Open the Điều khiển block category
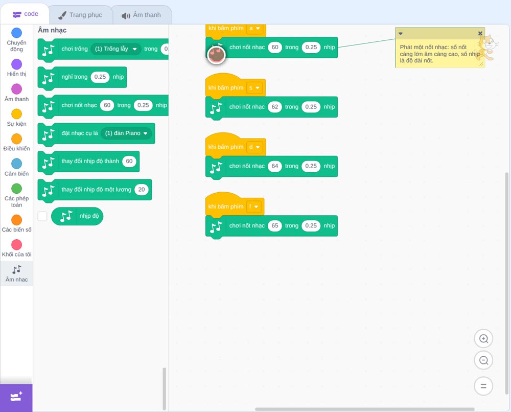The image size is (511, 412). click(x=16, y=143)
